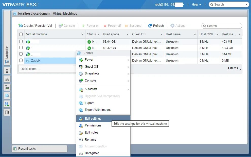
Task: Click the Snapshots menu item's icon
Action: click(81, 74)
